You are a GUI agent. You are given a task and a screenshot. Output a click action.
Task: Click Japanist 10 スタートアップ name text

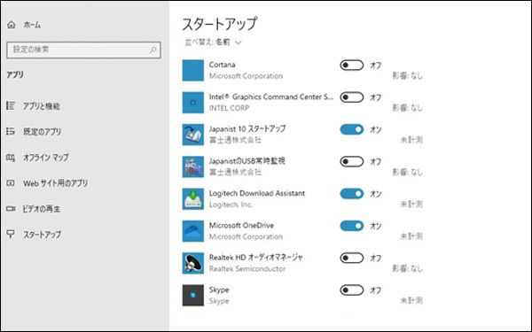[247, 128]
